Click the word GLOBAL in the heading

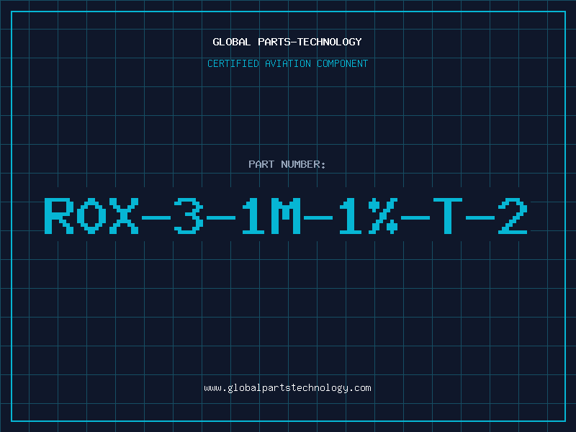pos(231,42)
